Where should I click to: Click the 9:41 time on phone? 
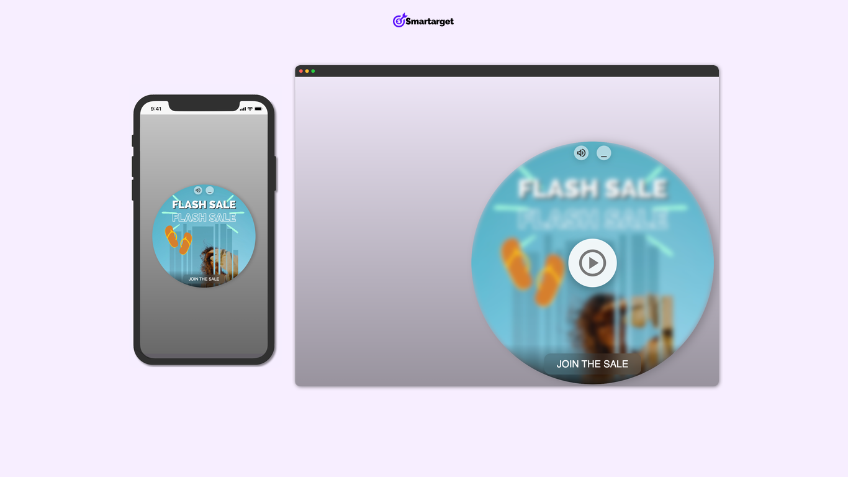156,109
